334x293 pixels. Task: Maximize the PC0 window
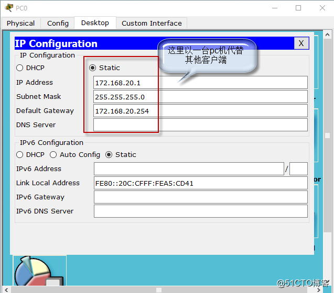[x=298, y=8]
